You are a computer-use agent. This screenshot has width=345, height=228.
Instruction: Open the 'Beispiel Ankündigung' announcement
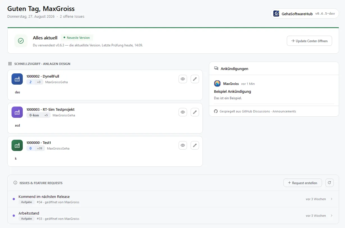click(233, 91)
